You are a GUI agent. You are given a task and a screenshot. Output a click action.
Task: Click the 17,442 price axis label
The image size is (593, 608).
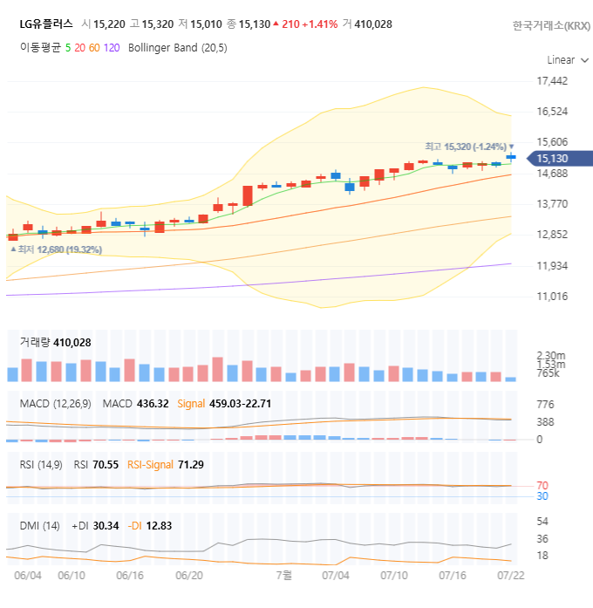(552, 81)
